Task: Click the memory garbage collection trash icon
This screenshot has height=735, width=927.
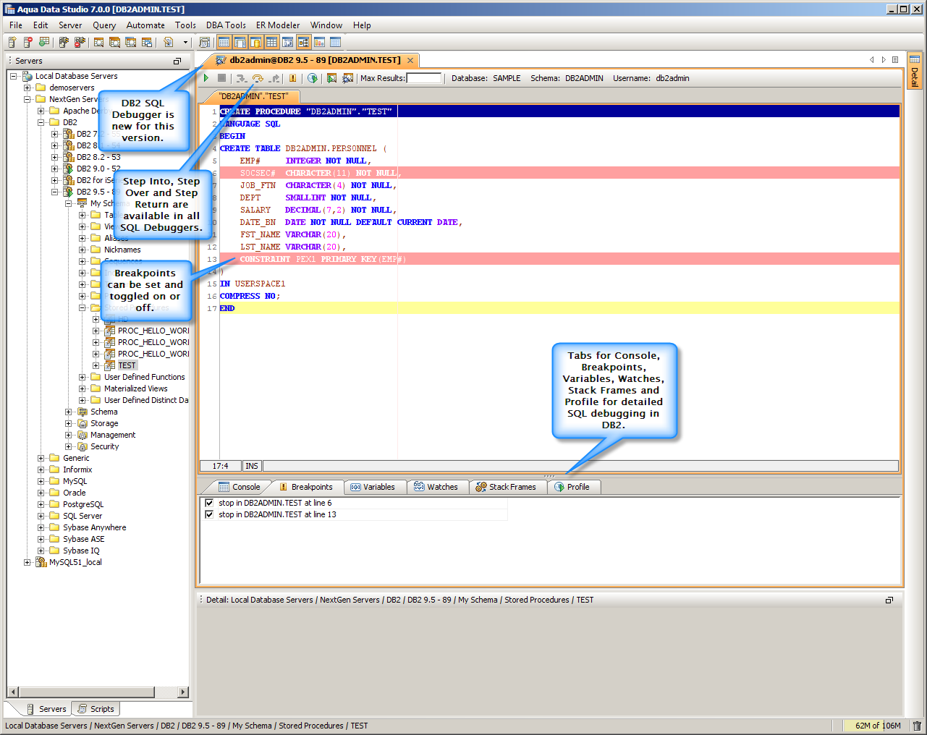Action: [x=917, y=726]
